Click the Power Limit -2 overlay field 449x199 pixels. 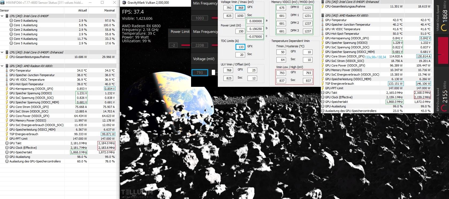click(173, 45)
